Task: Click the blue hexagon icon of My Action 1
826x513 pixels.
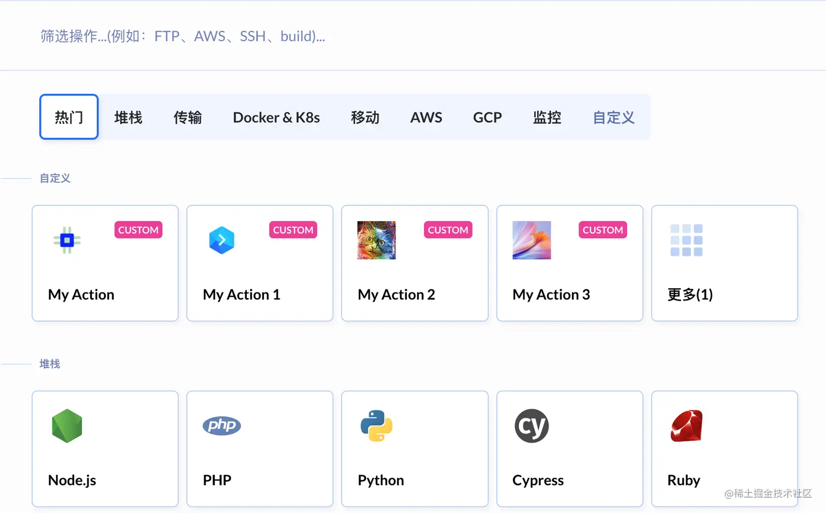Action: (222, 240)
